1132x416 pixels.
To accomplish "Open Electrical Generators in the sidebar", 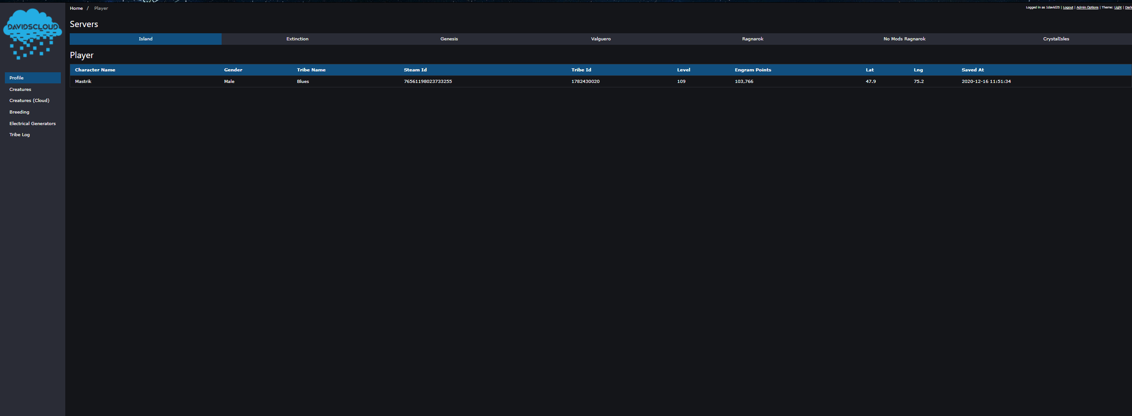I will pyautogui.click(x=32, y=124).
